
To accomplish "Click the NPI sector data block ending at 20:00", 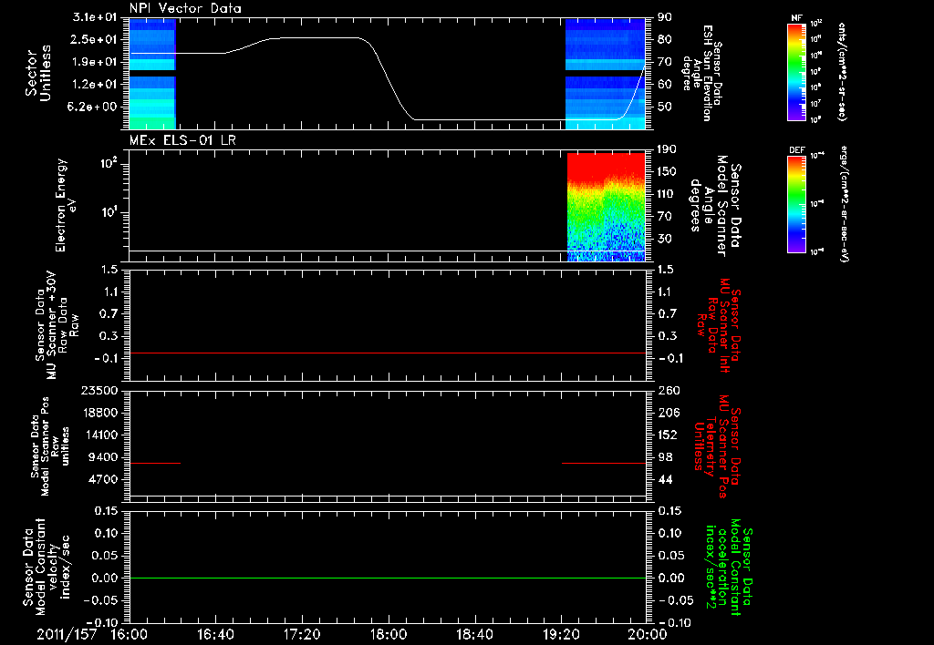I will point(606,74).
